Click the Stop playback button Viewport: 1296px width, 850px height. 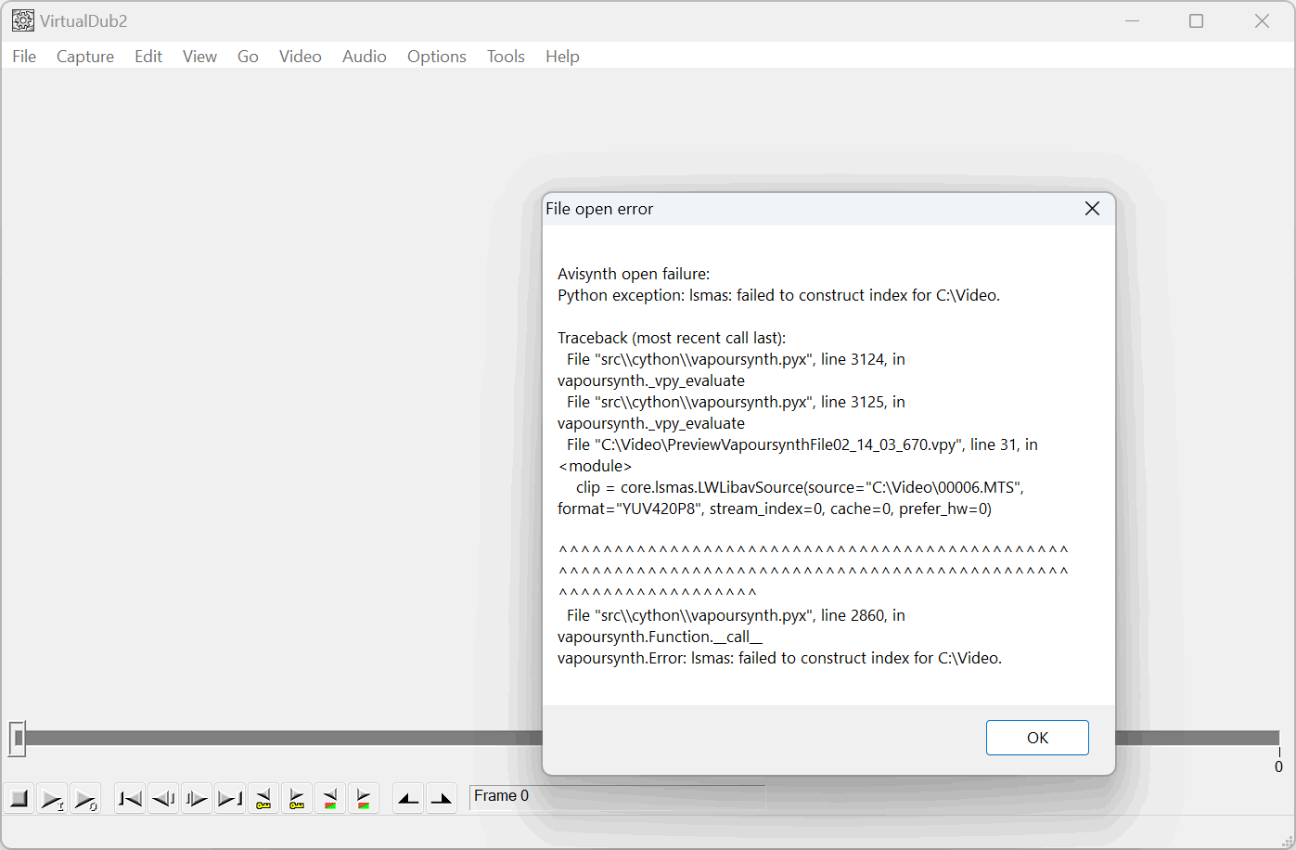(x=19, y=798)
